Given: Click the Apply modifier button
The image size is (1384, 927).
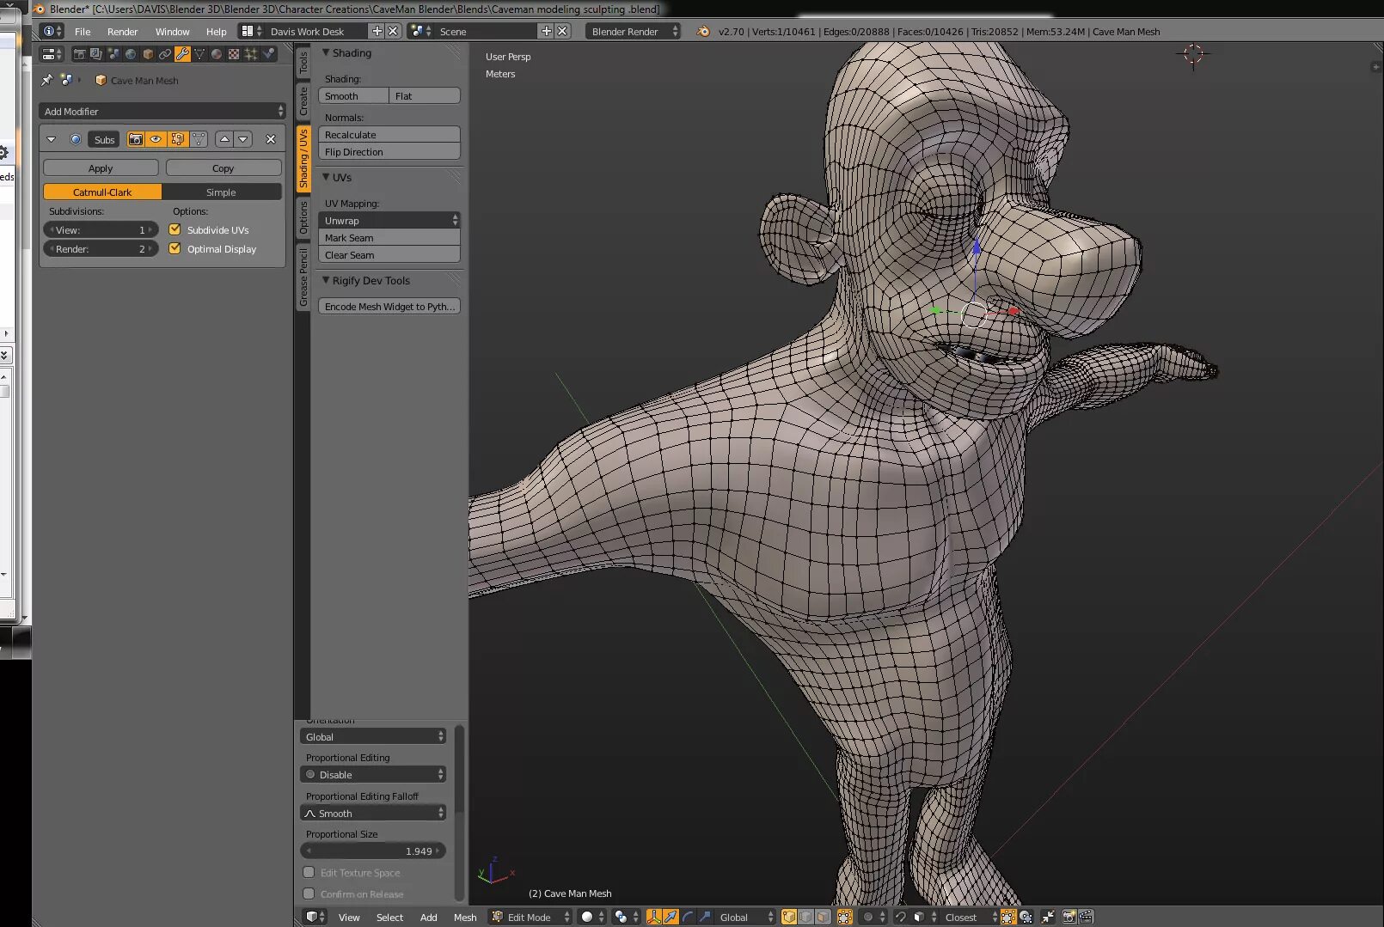Looking at the screenshot, I should 101,168.
